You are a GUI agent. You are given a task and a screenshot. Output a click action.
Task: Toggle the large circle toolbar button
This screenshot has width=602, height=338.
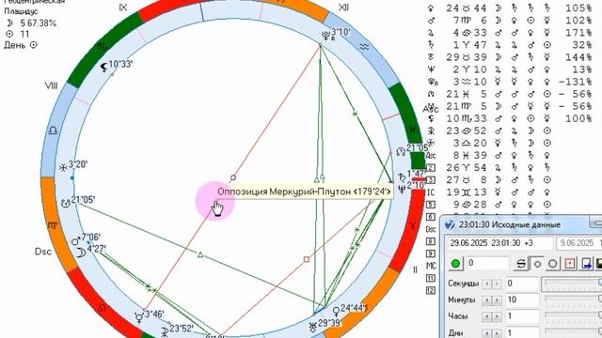pyautogui.click(x=552, y=264)
